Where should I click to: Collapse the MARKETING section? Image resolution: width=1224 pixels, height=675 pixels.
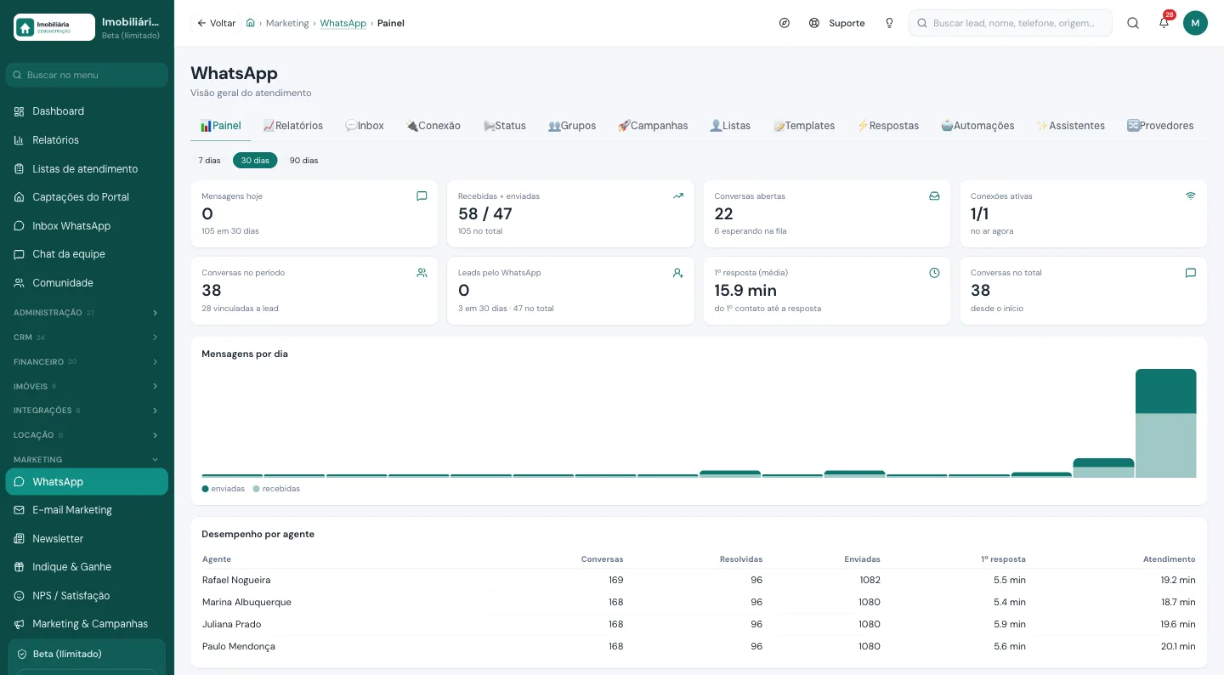(87, 459)
